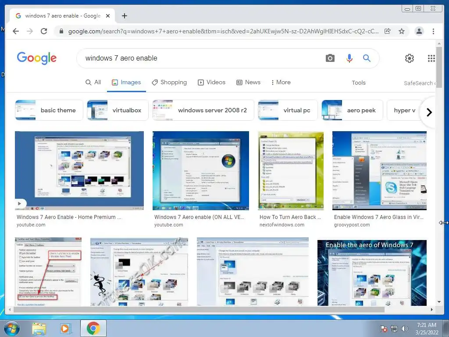Click the video play badge on first thumbnail
449x337 pixels.
[x=19, y=204]
